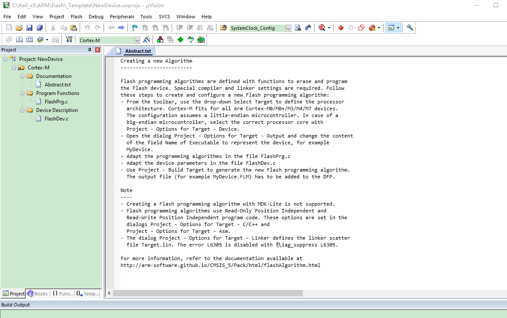Toggle the Project window view button
This screenshot has height=318, width=507.
click(391, 28)
